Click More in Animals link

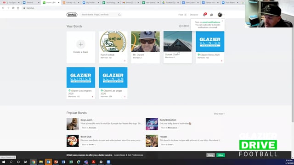coord(90,128)
